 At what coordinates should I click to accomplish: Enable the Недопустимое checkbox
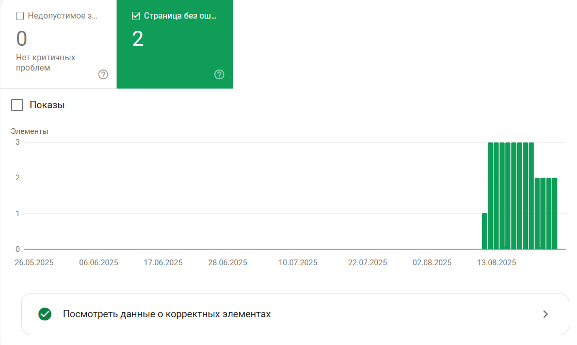pyautogui.click(x=20, y=16)
